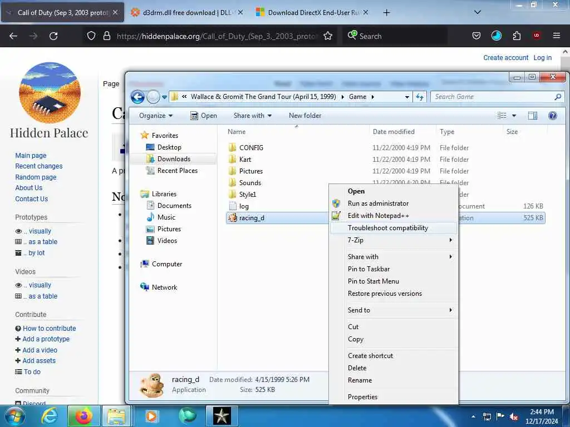
Task: Open recent pages dropdown arrow
Action: pos(164,97)
